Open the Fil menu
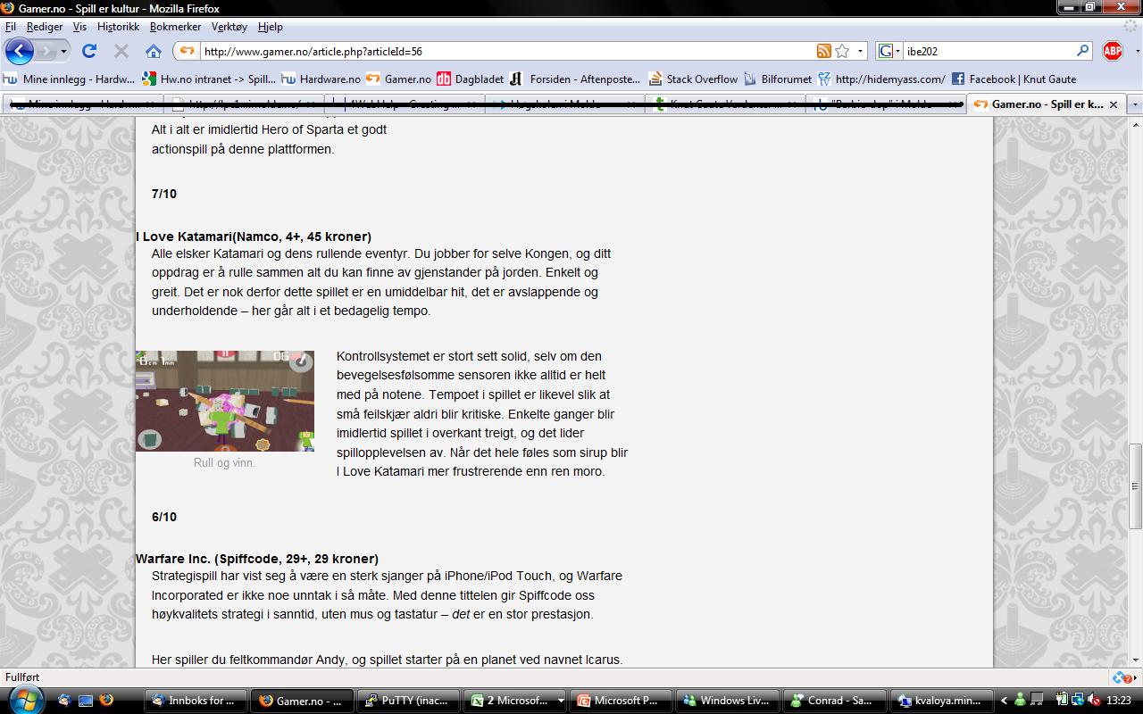 pos(11,27)
